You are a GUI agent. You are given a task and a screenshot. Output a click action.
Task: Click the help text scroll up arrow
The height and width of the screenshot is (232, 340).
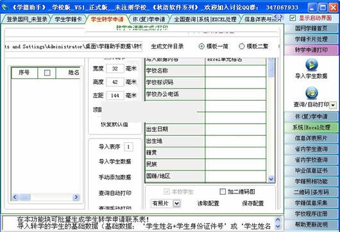point(278,219)
